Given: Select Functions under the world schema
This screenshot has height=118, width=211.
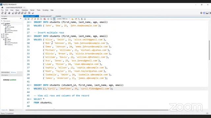Looking at the screenshot, I should pyautogui.click(x=10, y=45).
